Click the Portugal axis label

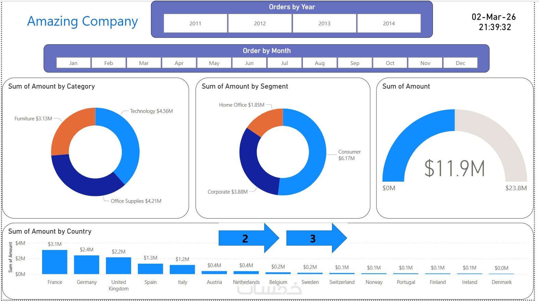click(406, 282)
